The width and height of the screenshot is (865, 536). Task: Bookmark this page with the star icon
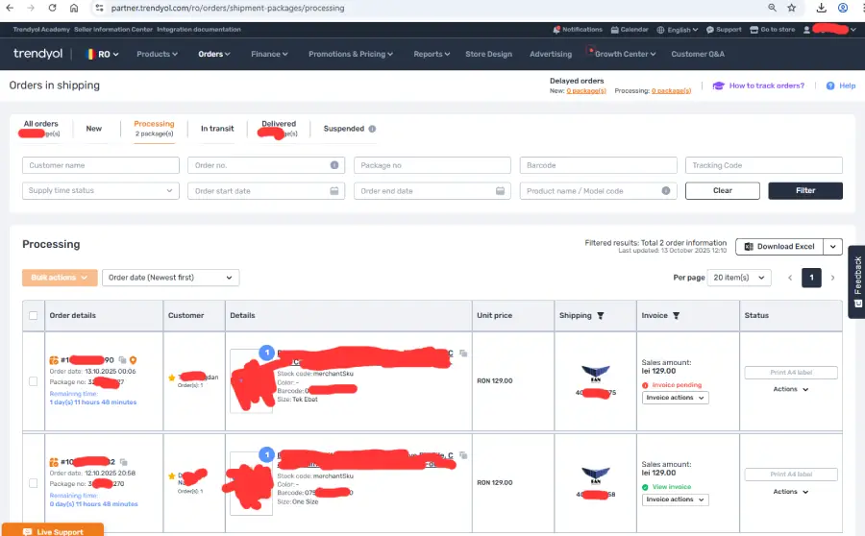(791, 8)
